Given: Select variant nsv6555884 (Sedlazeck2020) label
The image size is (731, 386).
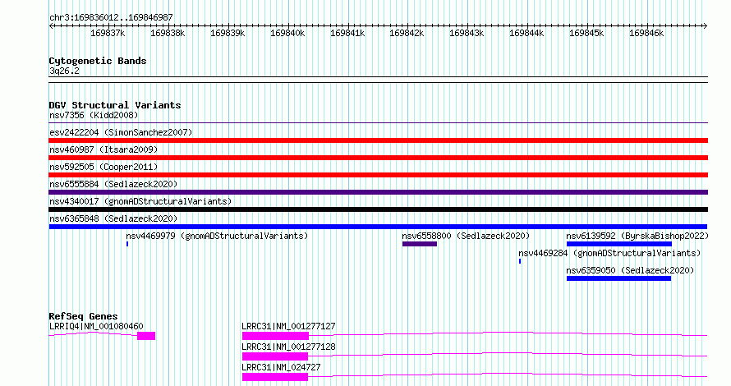Looking at the screenshot, I should (113, 184).
